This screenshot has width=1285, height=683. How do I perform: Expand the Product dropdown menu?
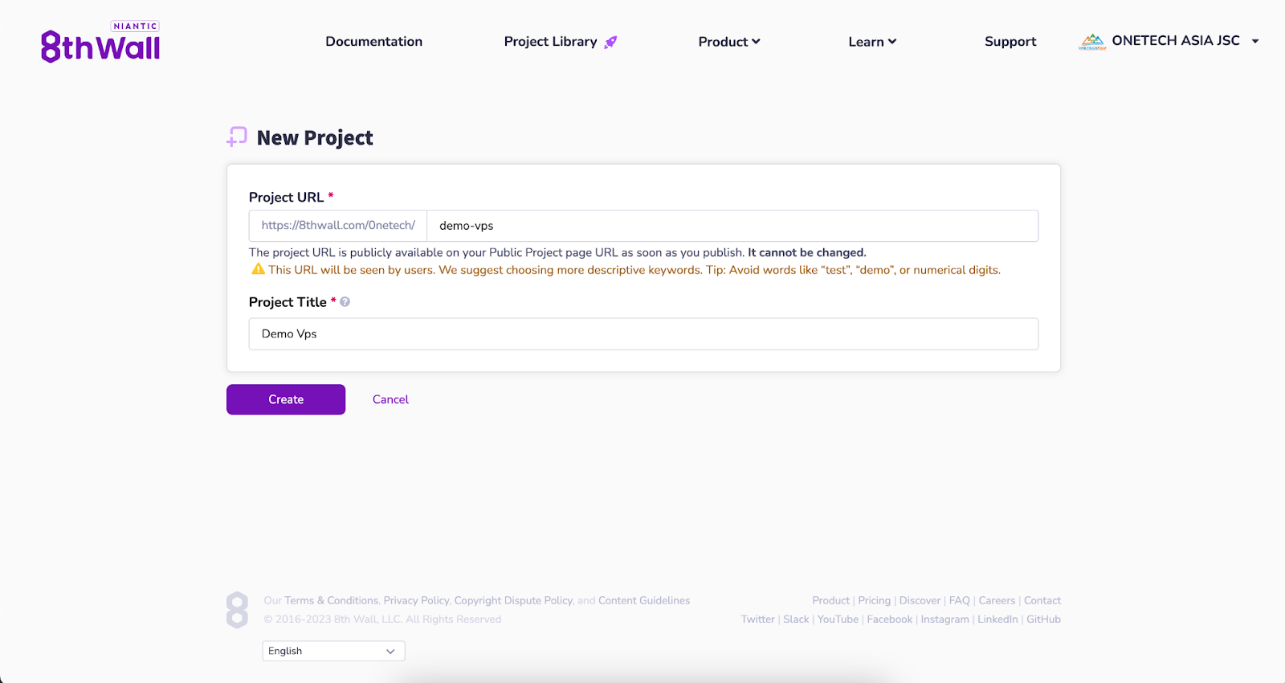pos(728,42)
